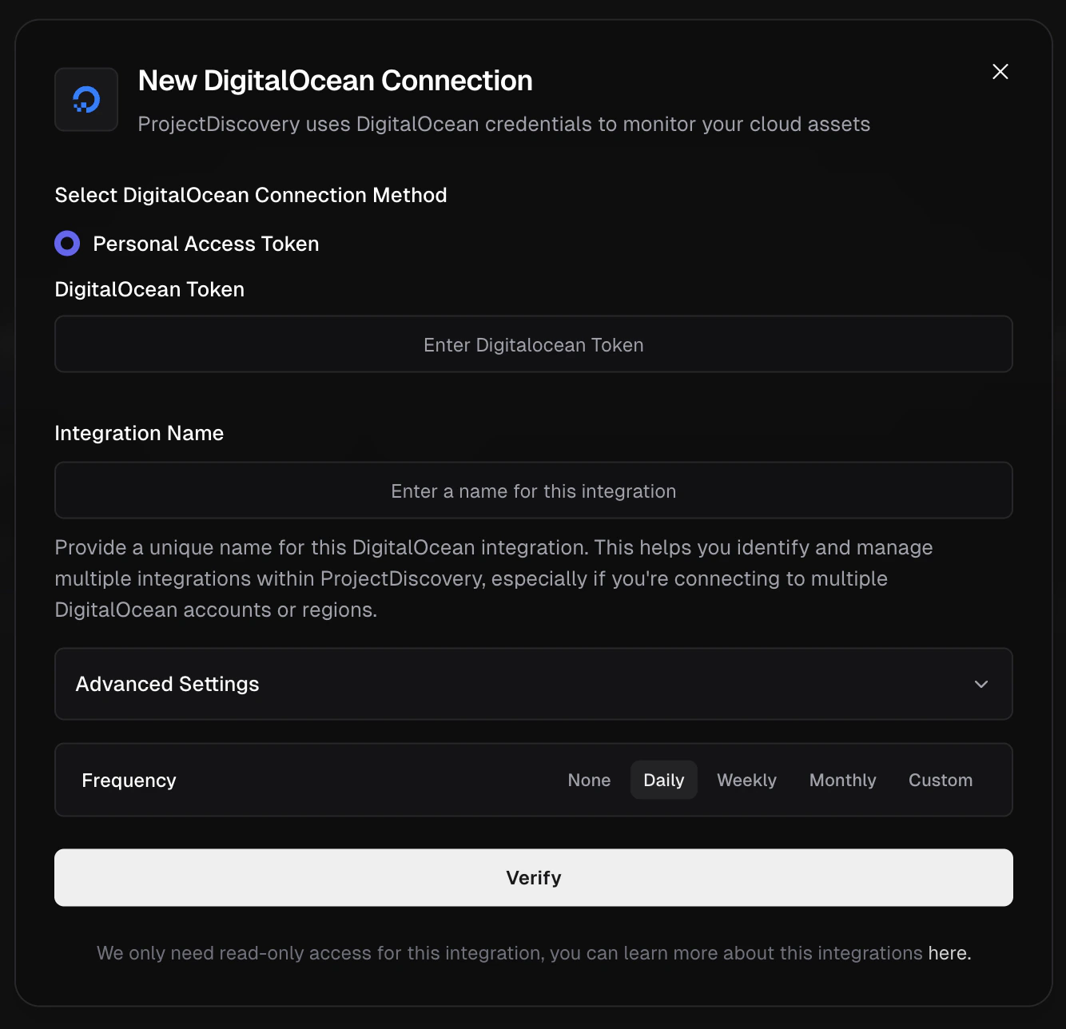Click the Advanced Settings chevron arrow
Image resolution: width=1066 pixels, height=1029 pixels.
981,685
